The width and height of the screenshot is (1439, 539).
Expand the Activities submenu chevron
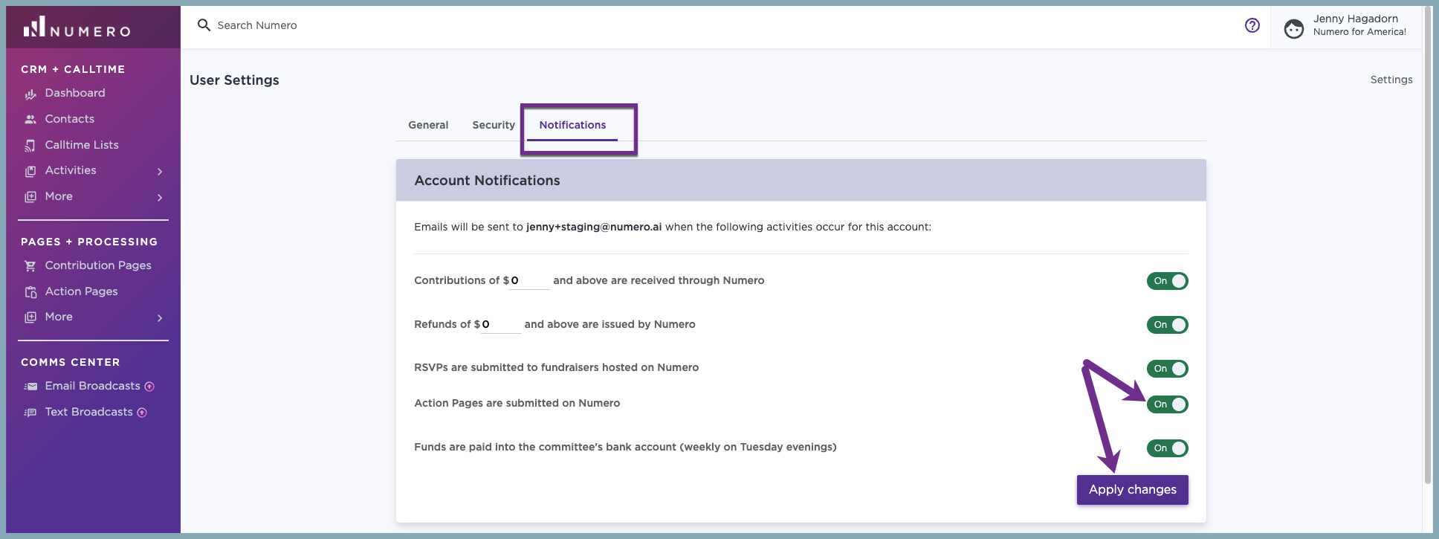coord(160,172)
